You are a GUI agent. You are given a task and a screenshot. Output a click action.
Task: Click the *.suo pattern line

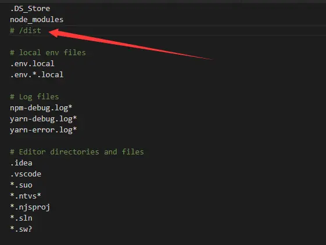coord(21,185)
